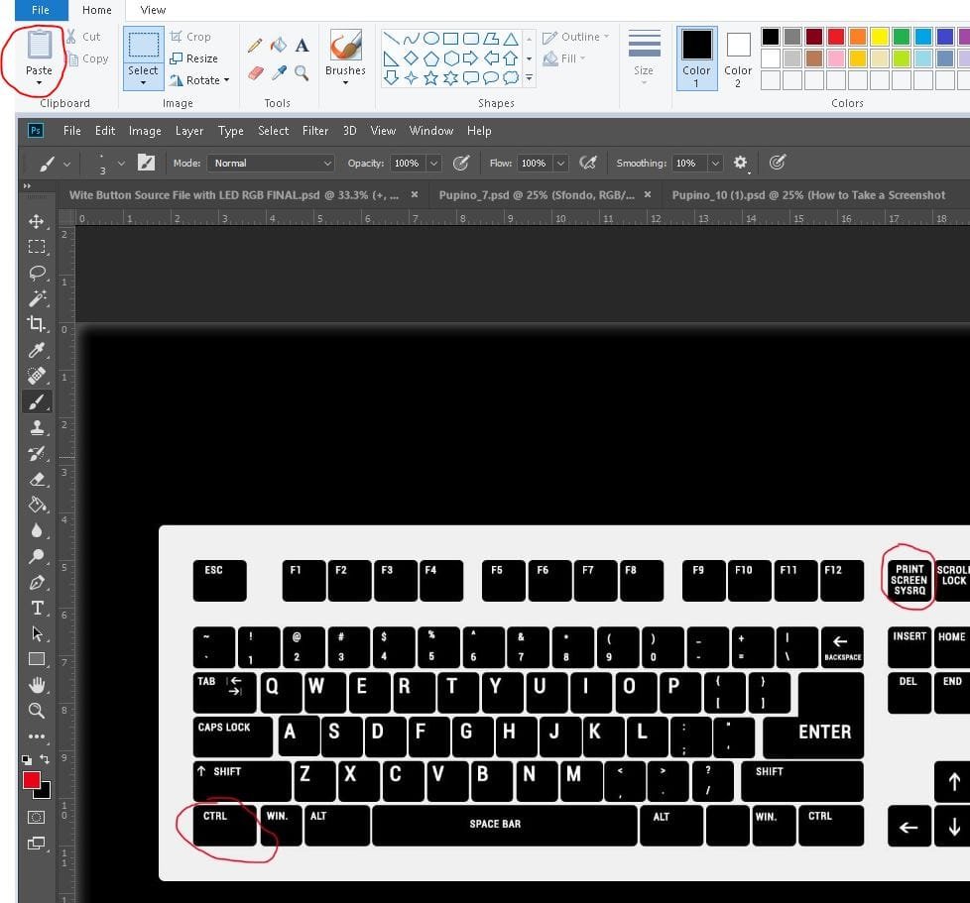
Task: Select the Magic Wand tool
Action: pyautogui.click(x=37, y=298)
